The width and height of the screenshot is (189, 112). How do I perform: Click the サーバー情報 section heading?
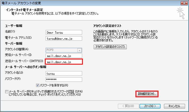[x=14, y=44]
